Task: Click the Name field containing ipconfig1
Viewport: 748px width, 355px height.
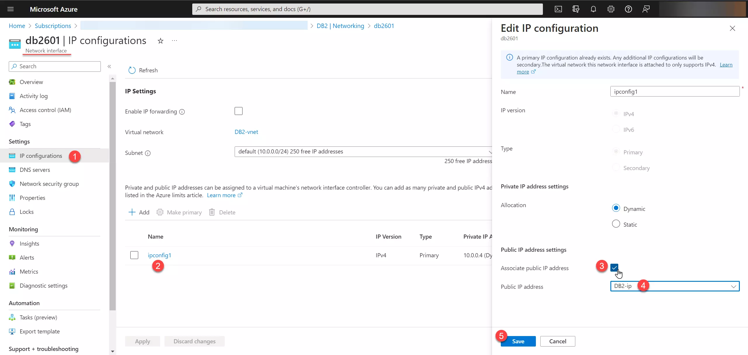Action: coord(675,91)
